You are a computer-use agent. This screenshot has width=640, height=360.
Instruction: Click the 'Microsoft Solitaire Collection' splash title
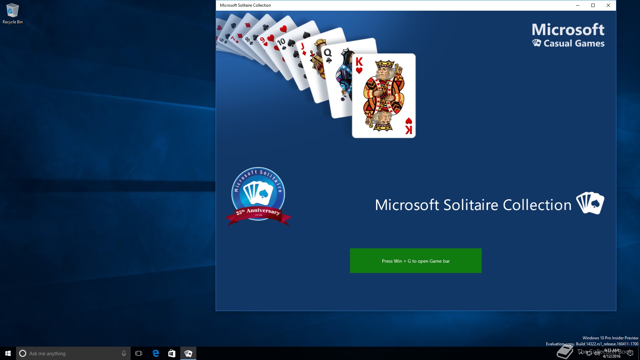pyautogui.click(x=473, y=205)
